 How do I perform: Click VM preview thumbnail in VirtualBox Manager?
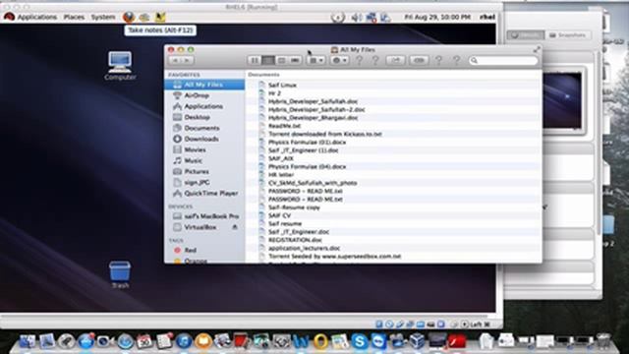tap(562, 100)
